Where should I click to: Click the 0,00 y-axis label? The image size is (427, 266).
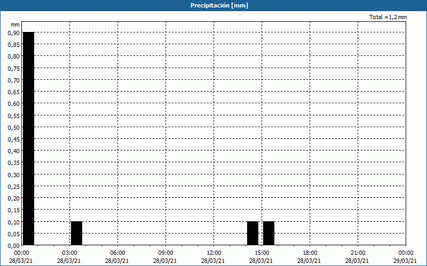[14, 246]
